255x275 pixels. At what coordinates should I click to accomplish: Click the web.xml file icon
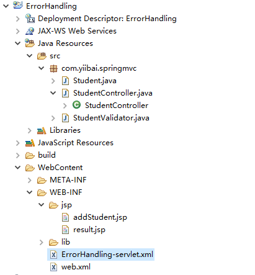pyautogui.click(x=53, y=267)
